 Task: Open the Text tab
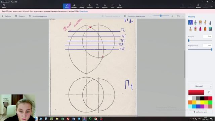pyautogui.click(x=97, y=6)
